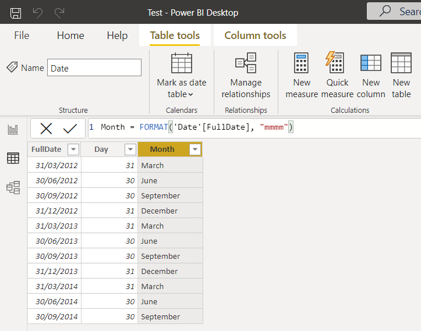Open the Day column filter dropdown
Viewport: 421px width, 331px height.
click(130, 150)
